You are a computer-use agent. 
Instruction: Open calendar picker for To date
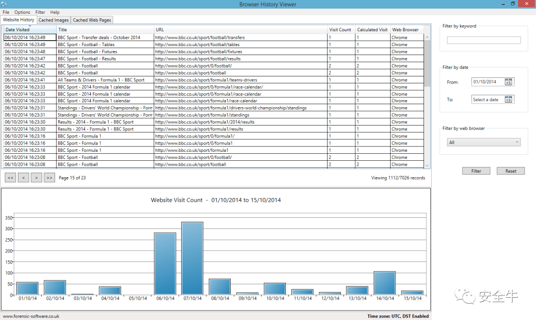(508, 100)
